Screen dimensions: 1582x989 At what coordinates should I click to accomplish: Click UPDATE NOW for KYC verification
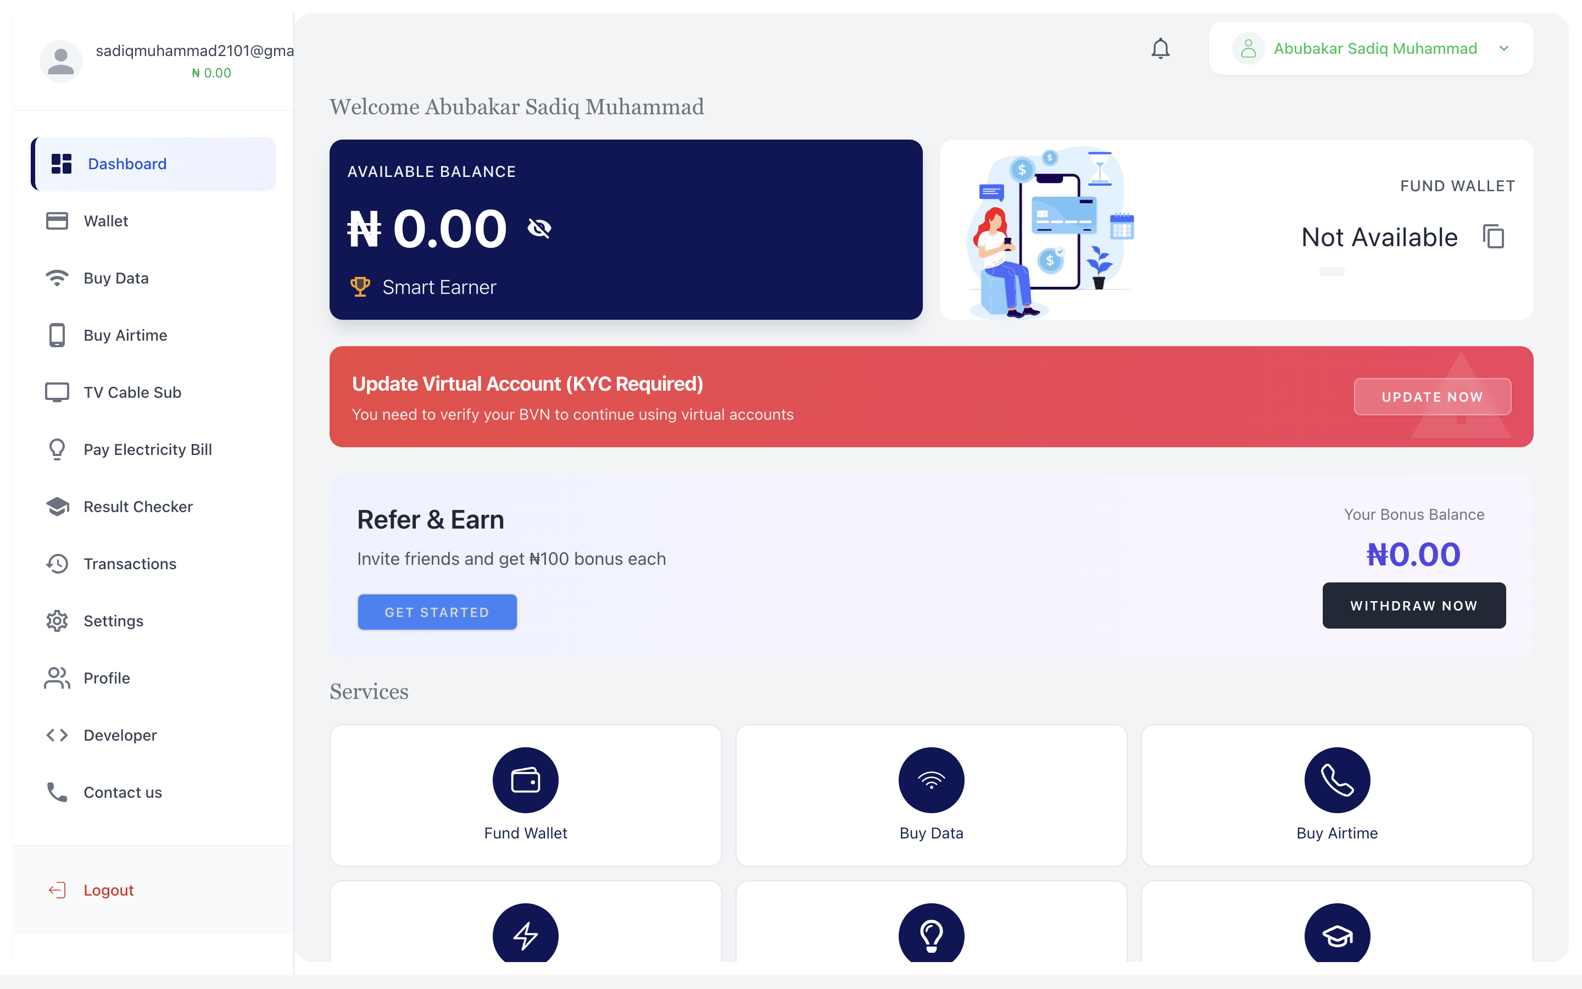pos(1432,396)
